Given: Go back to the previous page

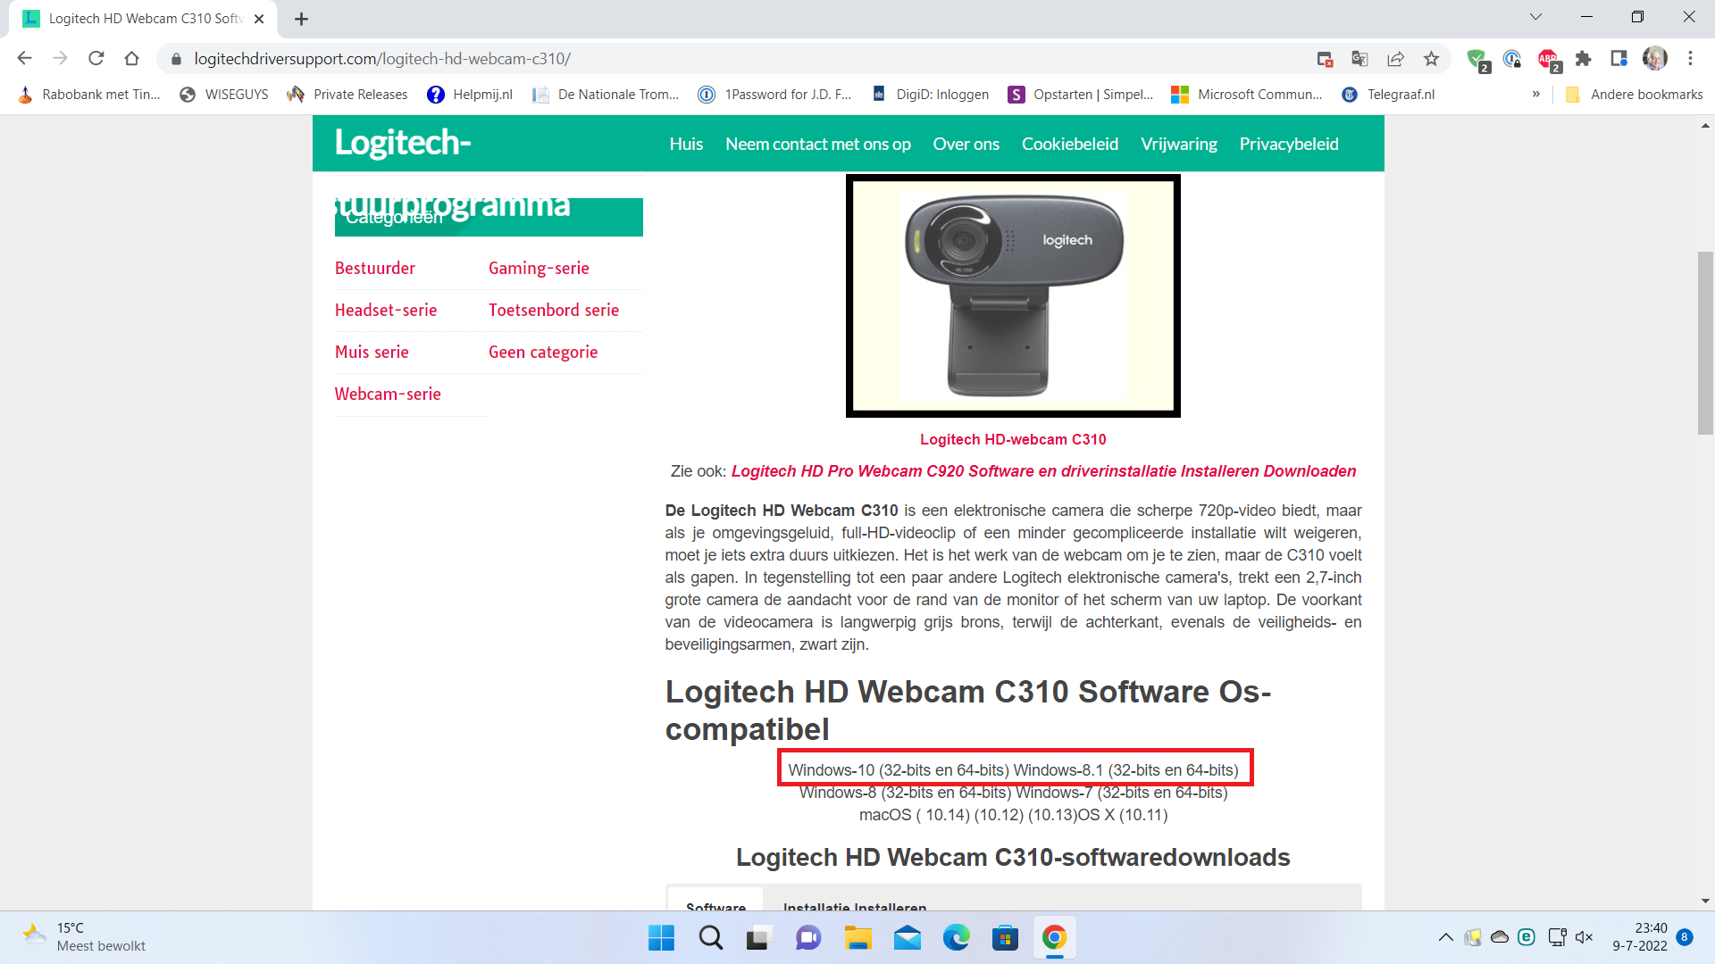Looking at the screenshot, I should point(24,59).
